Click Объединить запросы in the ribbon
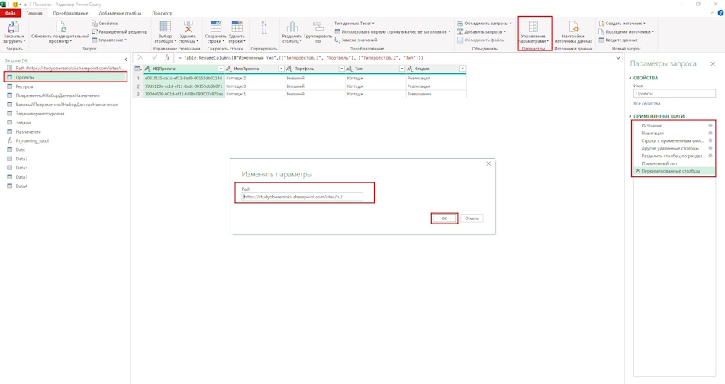The height and width of the screenshot is (384, 725). coord(484,23)
